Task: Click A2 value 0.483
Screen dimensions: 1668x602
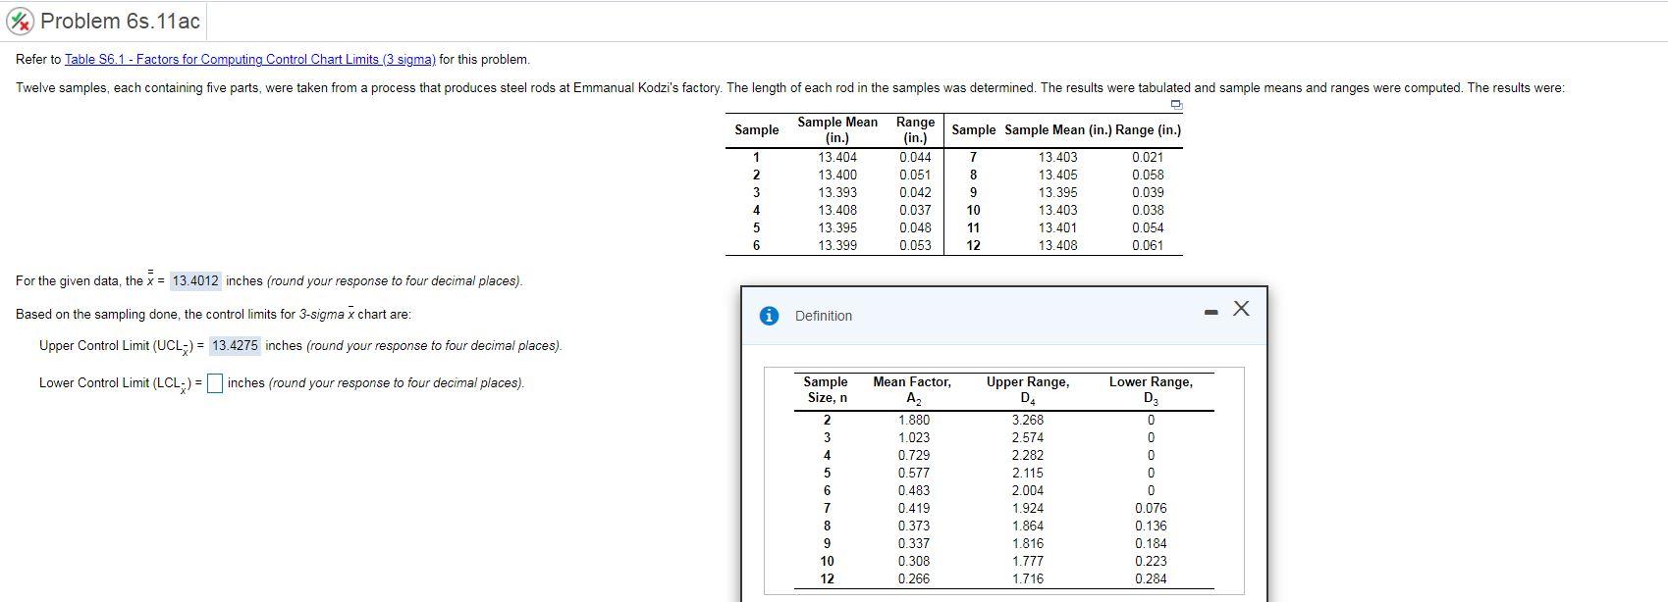Action: [914, 490]
